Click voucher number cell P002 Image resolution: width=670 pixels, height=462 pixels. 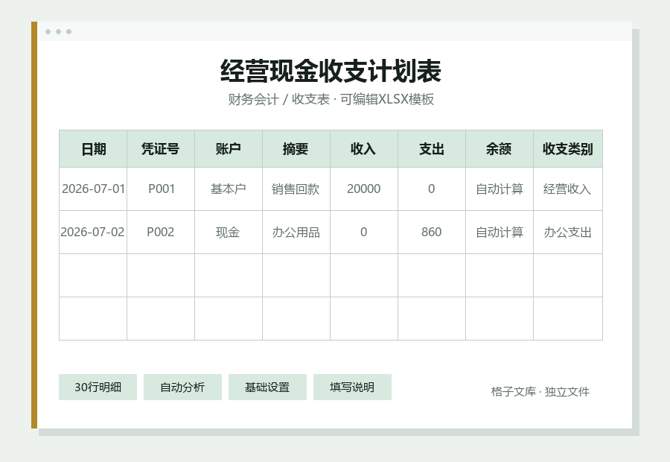161,232
